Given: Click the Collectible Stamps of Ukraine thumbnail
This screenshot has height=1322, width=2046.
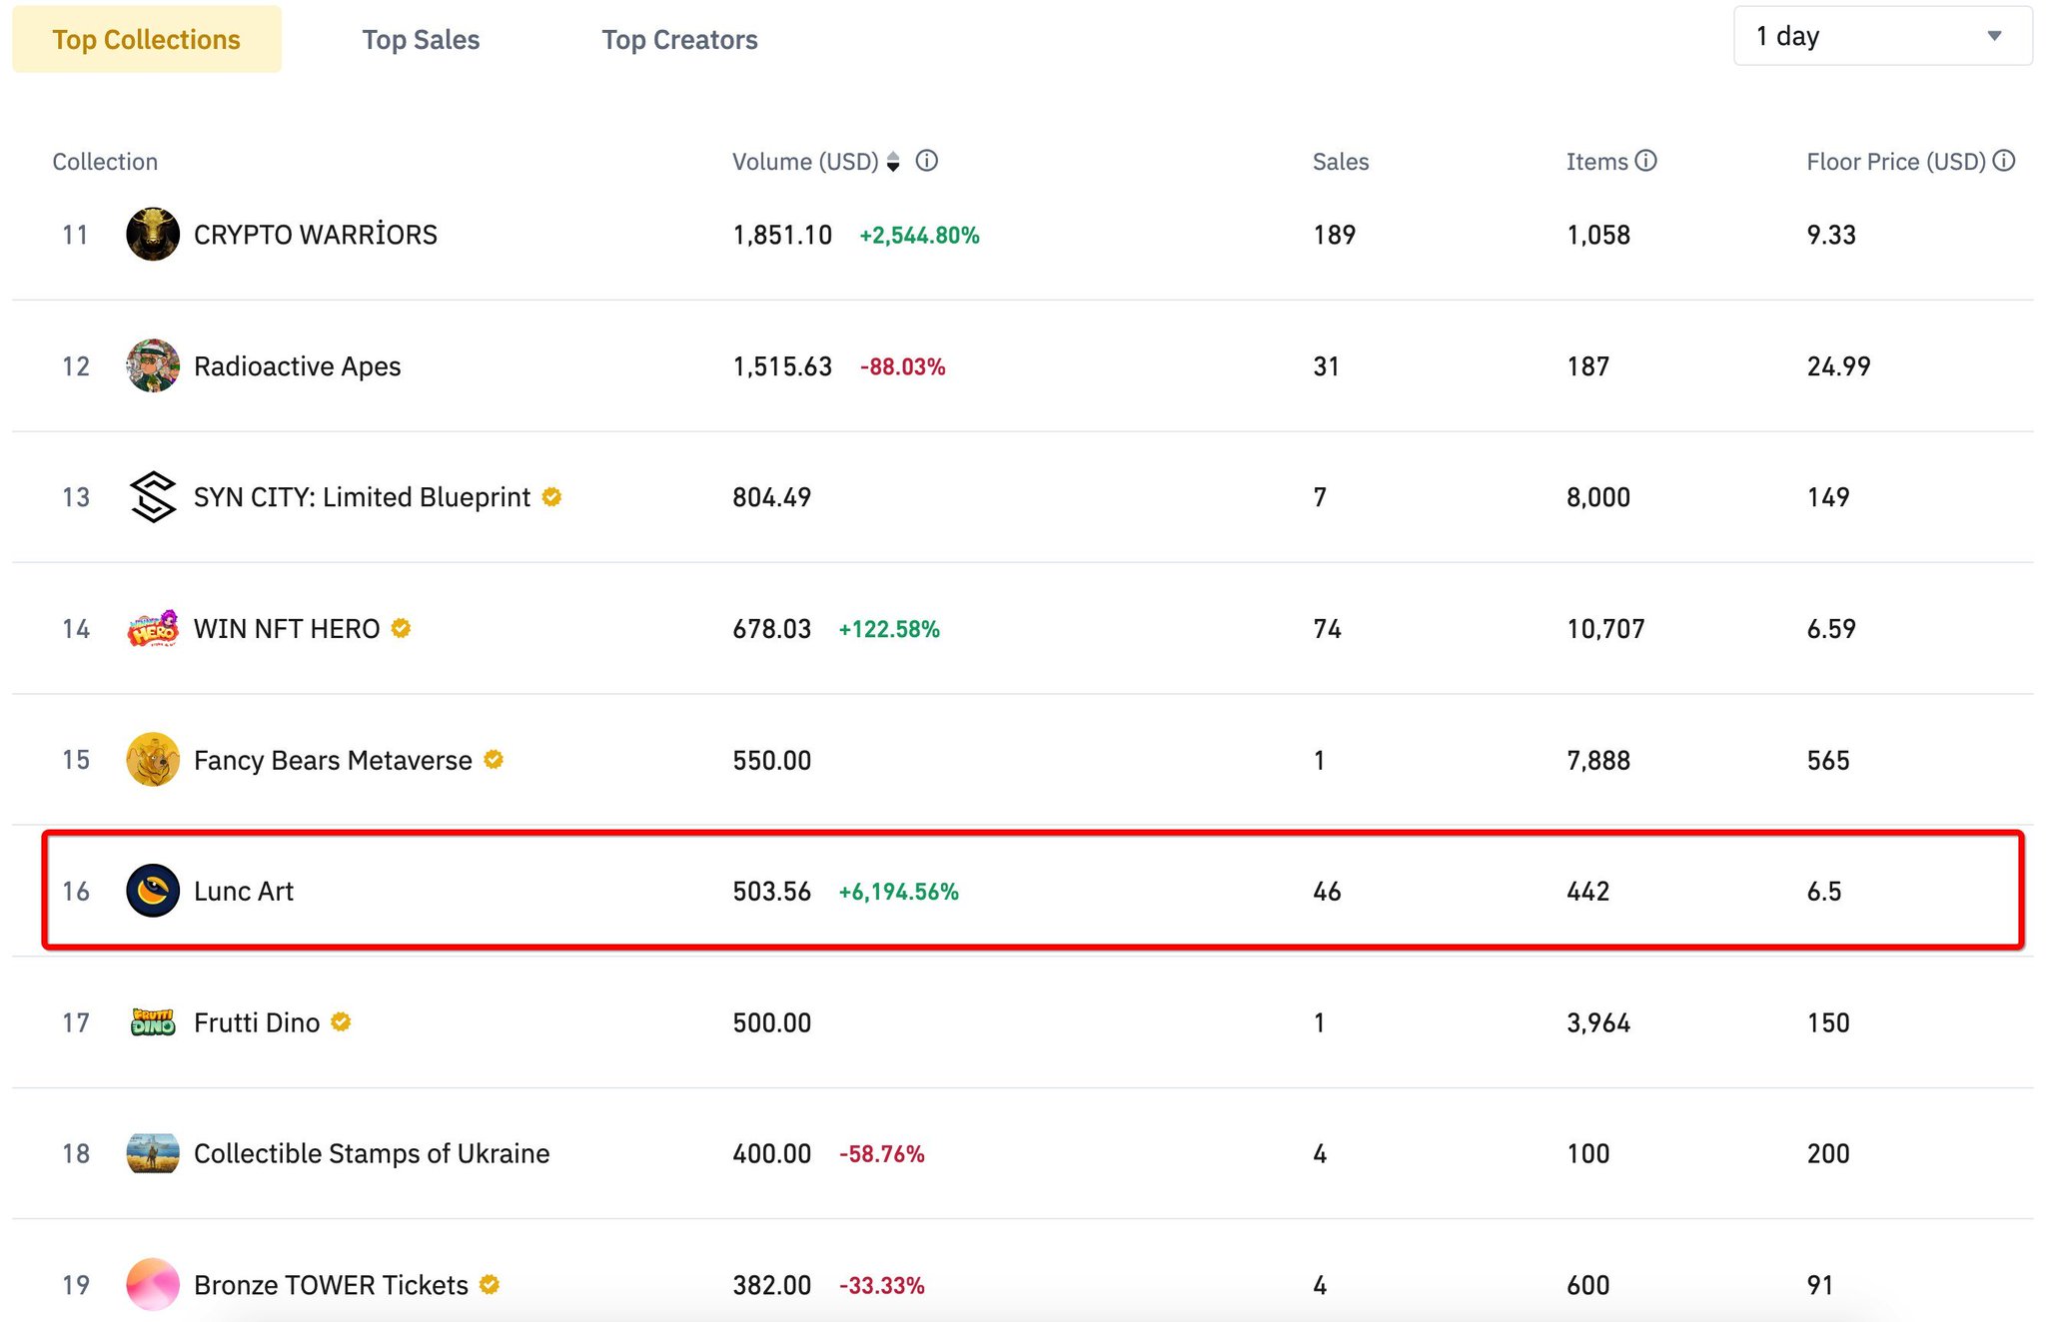Looking at the screenshot, I should [153, 1153].
